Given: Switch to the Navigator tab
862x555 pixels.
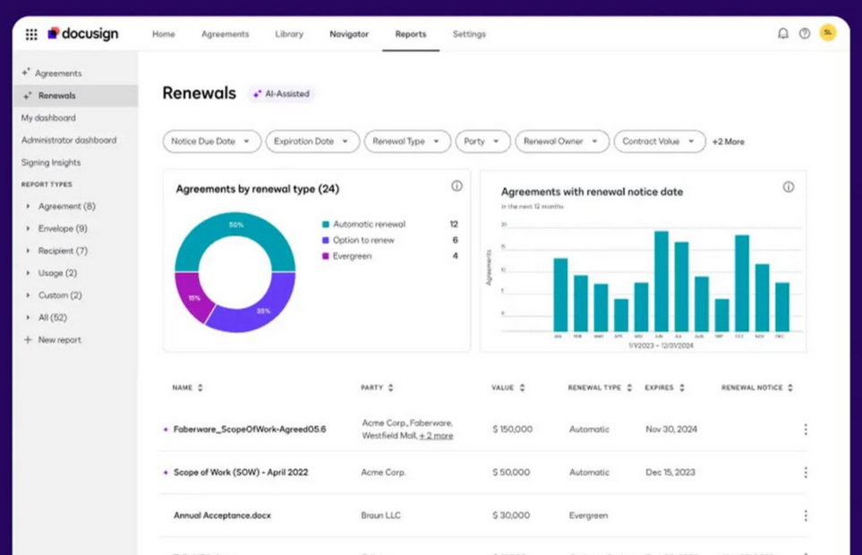Looking at the screenshot, I should tap(348, 34).
